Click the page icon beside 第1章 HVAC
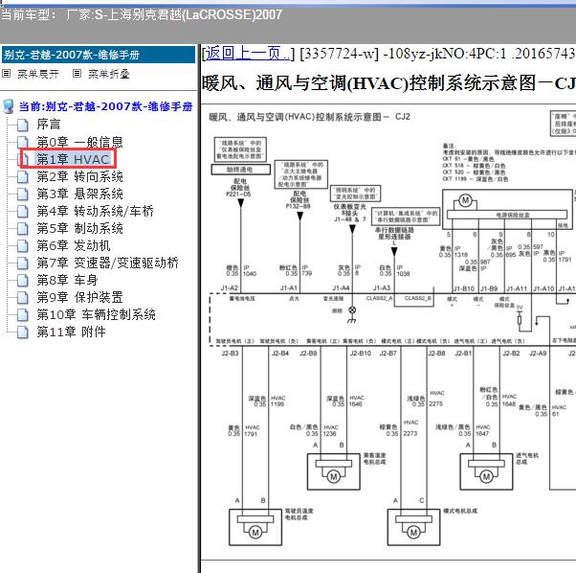 (x=25, y=159)
